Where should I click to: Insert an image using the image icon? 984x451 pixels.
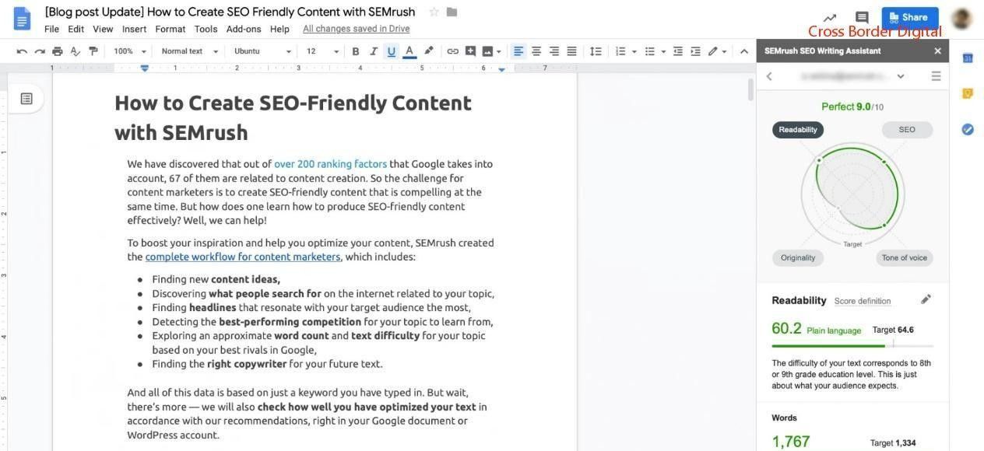coord(488,51)
